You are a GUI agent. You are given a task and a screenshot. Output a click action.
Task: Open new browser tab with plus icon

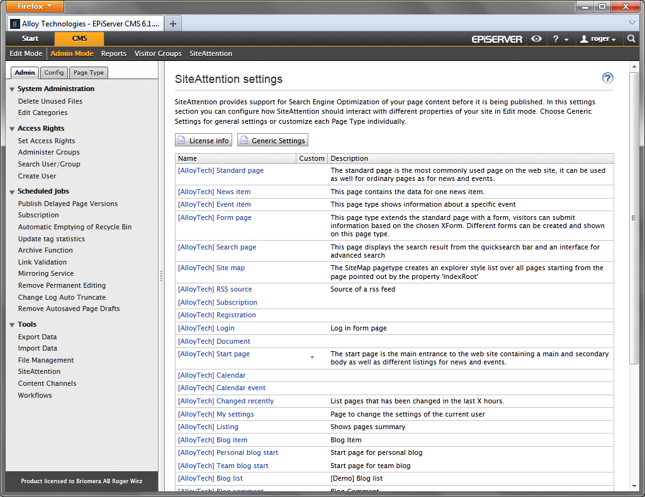point(173,24)
